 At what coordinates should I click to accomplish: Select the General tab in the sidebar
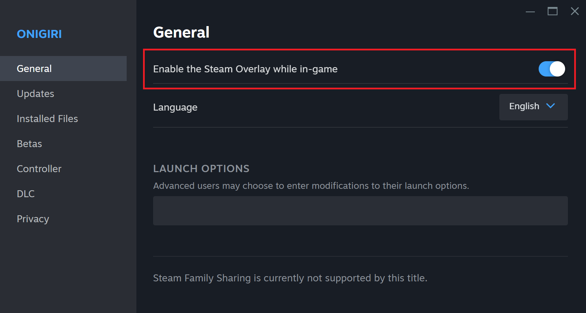point(34,69)
